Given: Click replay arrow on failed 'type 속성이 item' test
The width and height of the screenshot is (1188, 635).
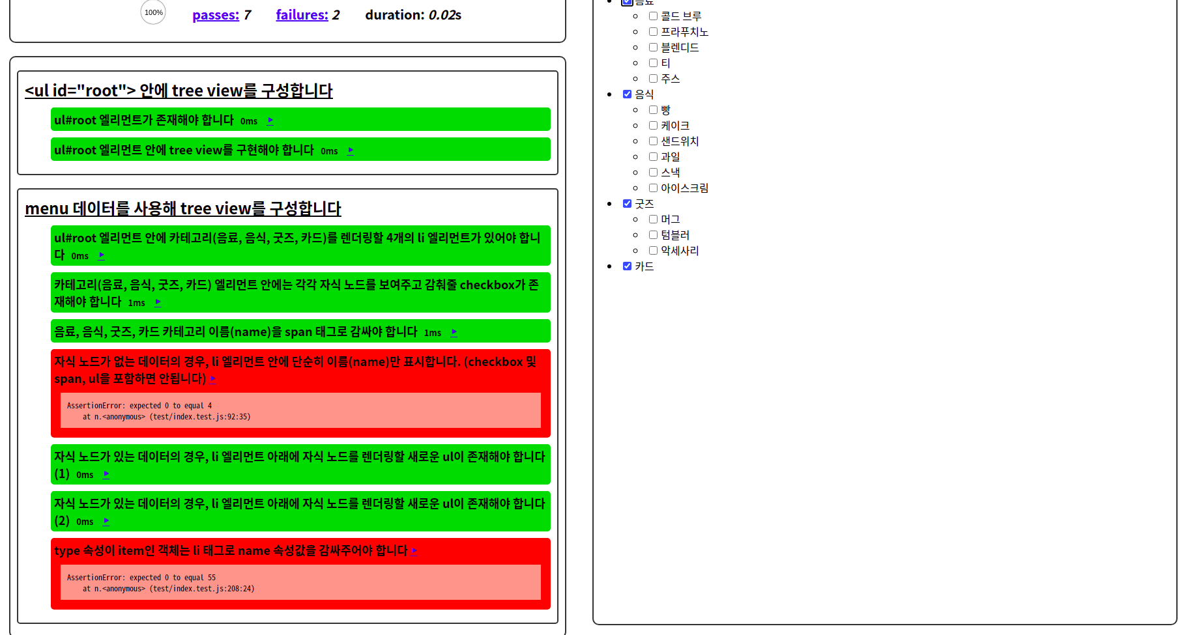Looking at the screenshot, I should 414,550.
